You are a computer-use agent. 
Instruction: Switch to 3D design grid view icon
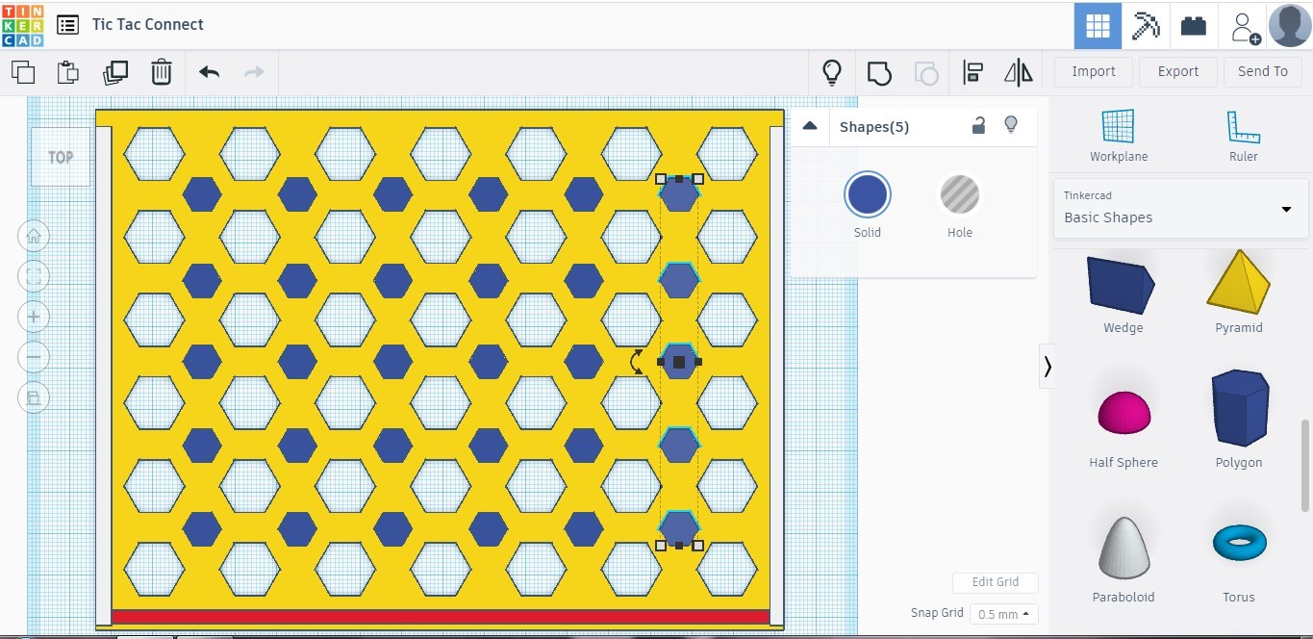(x=1098, y=25)
